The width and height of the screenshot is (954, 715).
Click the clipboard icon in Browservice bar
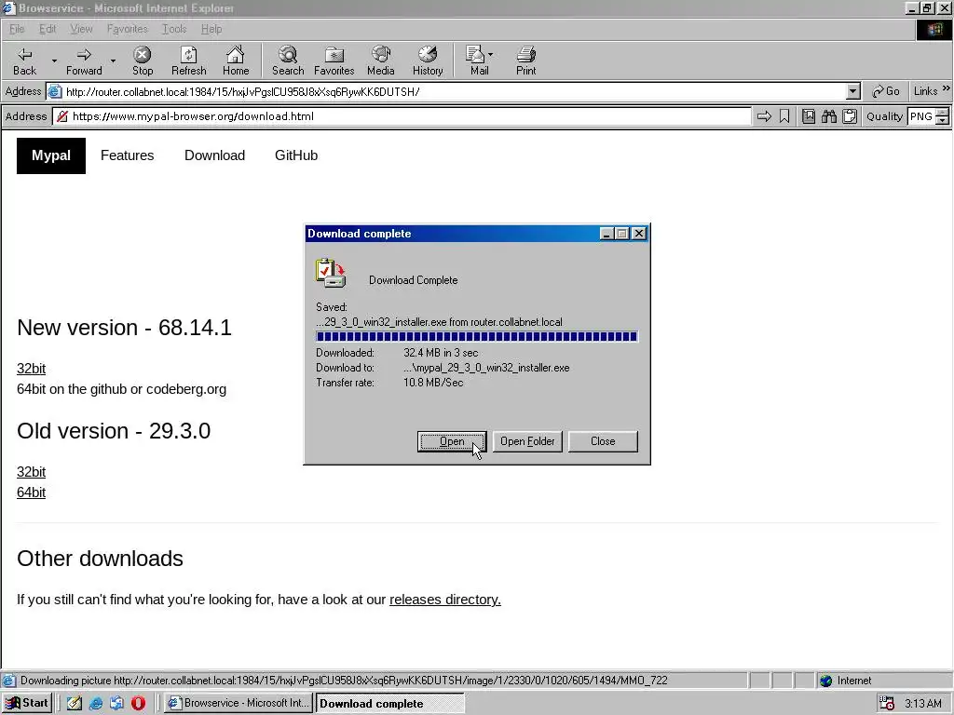coord(850,116)
